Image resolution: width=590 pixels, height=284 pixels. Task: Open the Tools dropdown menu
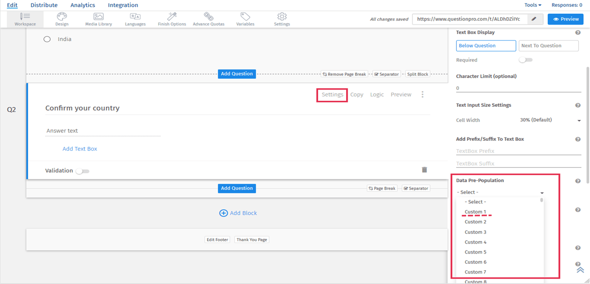(532, 5)
